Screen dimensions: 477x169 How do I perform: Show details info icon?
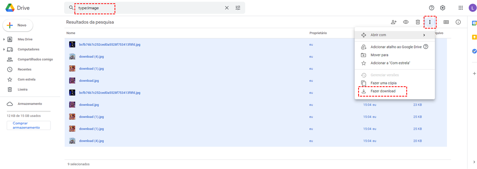pos(458,22)
